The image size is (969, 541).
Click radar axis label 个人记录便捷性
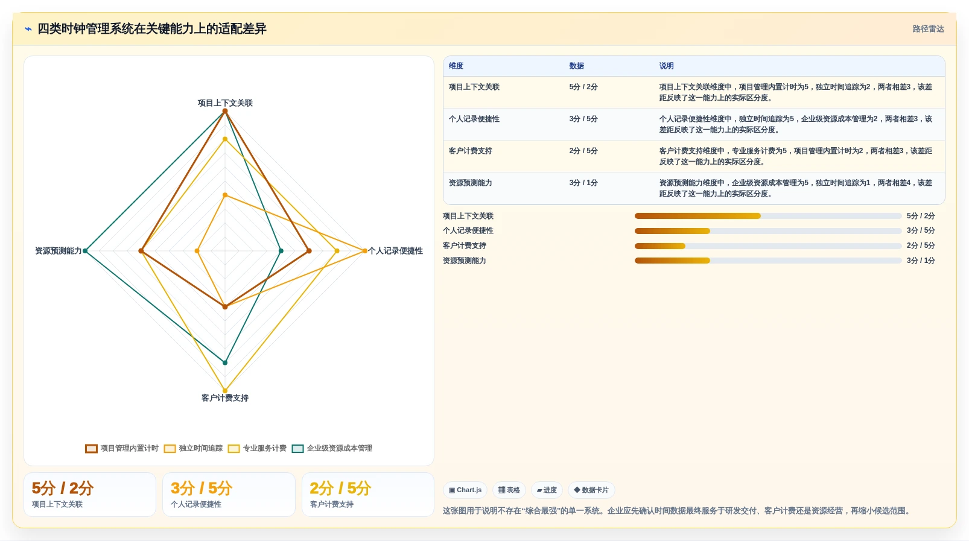[395, 251]
